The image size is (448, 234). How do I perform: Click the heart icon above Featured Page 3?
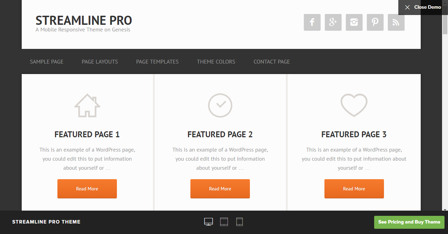click(x=354, y=105)
